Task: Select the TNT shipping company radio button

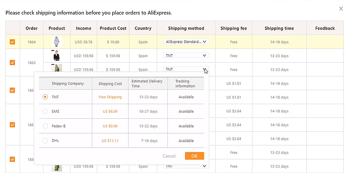Action: pyautogui.click(x=45, y=97)
